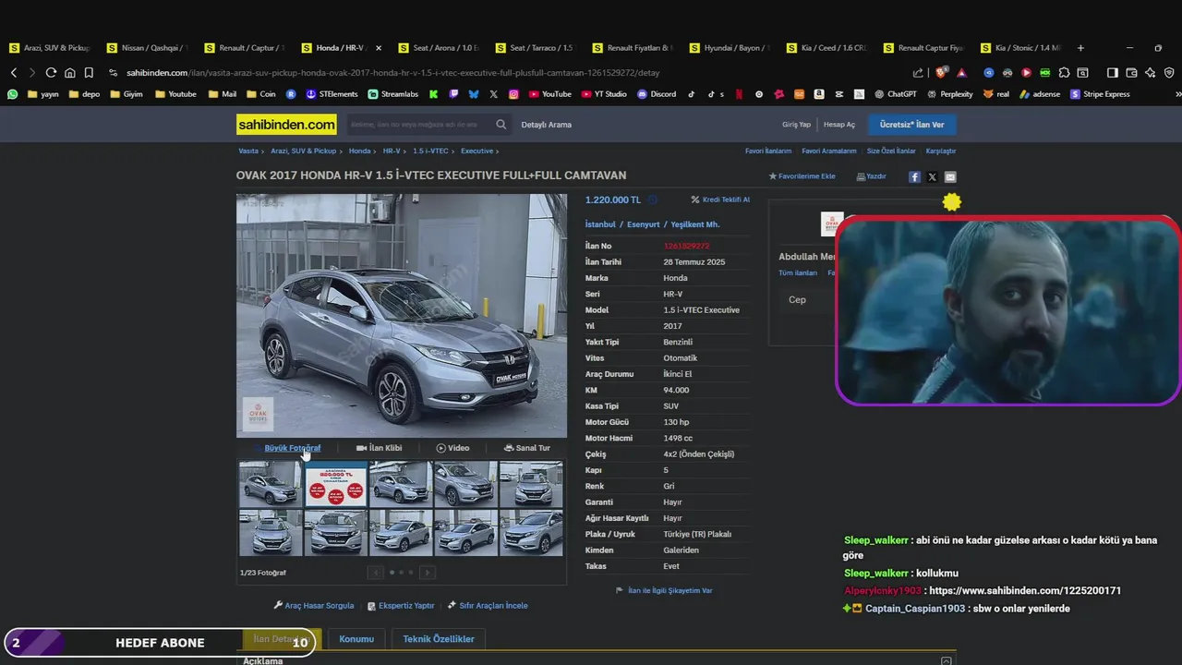Share listing on Facebook icon
The image size is (1182, 665).
(x=914, y=176)
